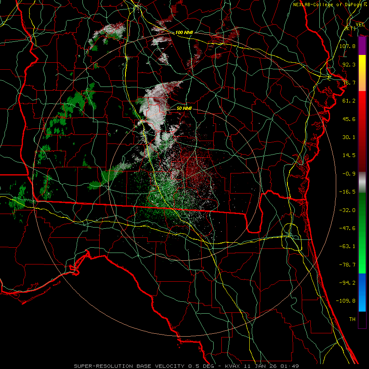Click the -78.7 velocity scale value
369x369 pixels.
coord(347,265)
